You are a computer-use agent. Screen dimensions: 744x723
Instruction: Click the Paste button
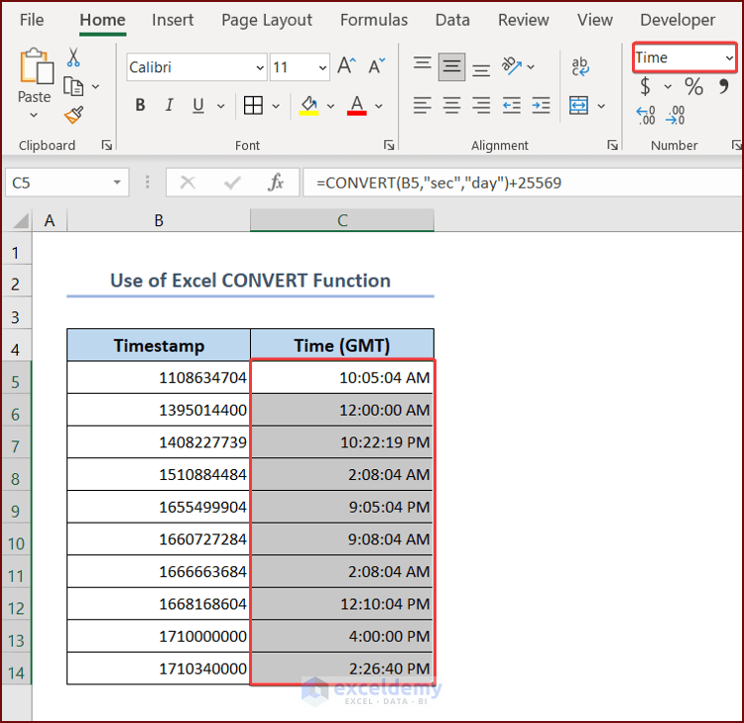click(34, 77)
